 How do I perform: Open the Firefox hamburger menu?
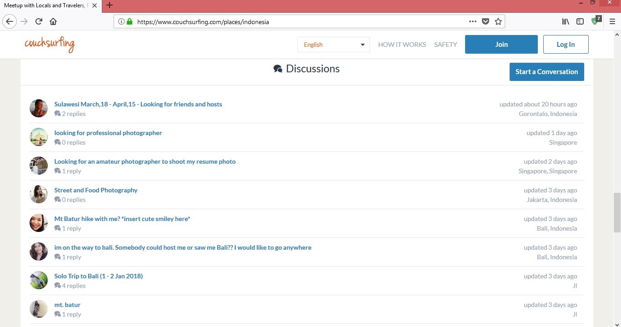[x=612, y=21]
